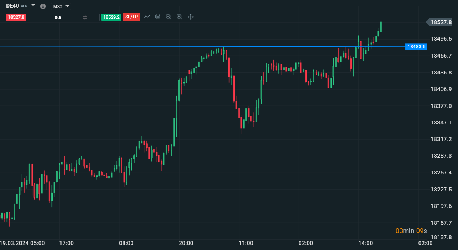458x250 pixels.
Task: Click the current price tag 18527.8 on axis
Action: [441, 22]
